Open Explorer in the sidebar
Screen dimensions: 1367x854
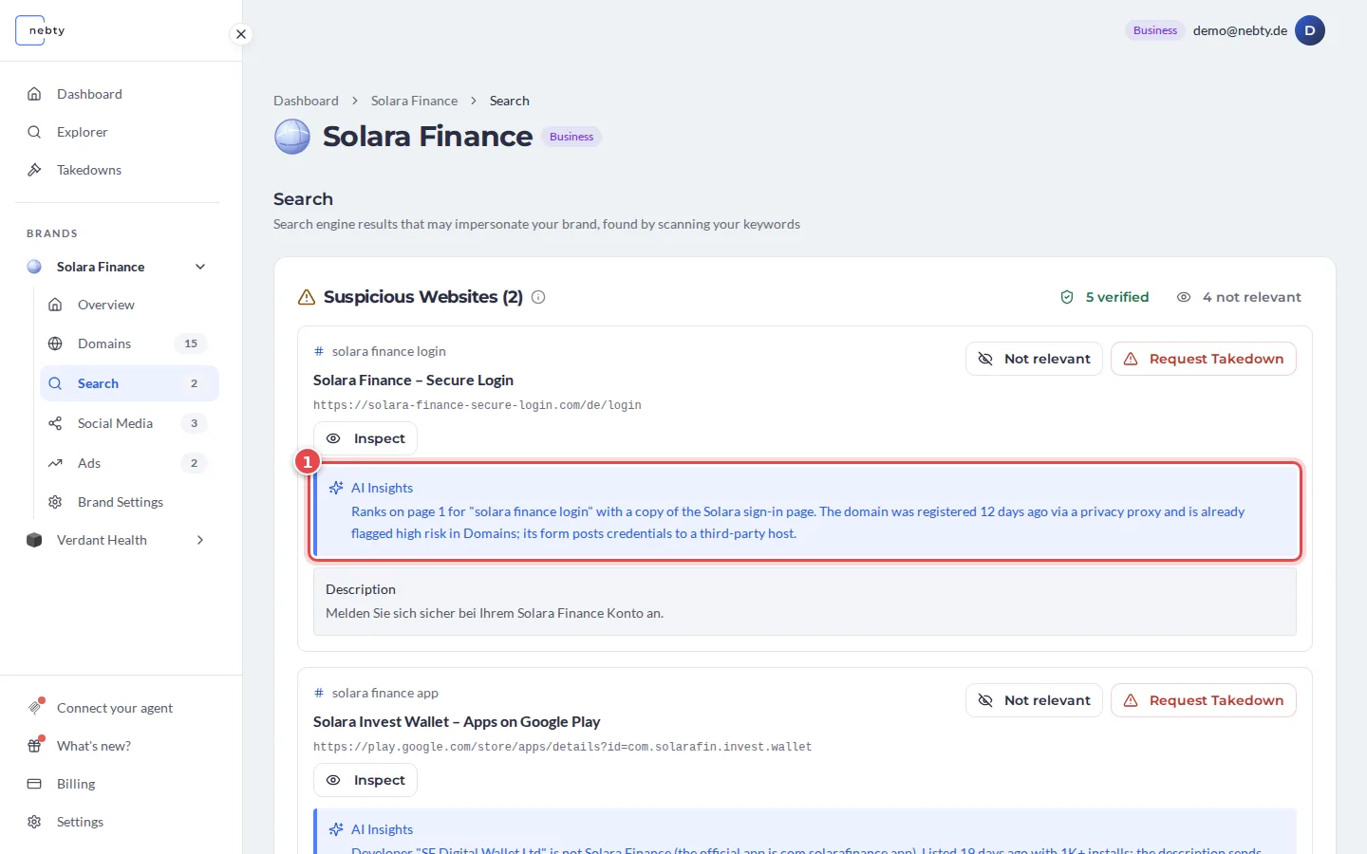click(118, 132)
